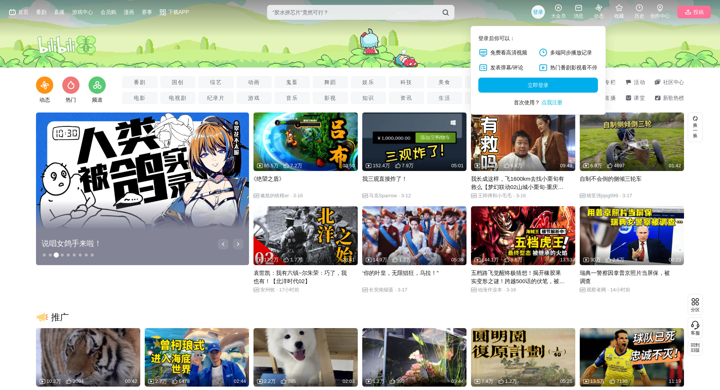
Task: Show previous carousel slide
Action: pyautogui.click(x=223, y=244)
